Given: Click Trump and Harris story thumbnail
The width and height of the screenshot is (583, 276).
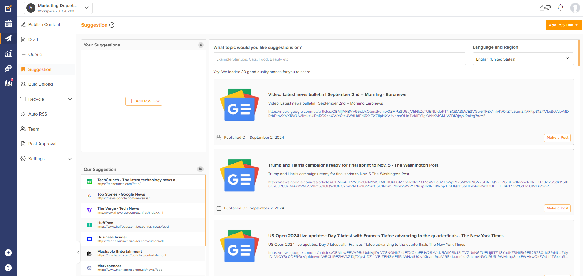Looking at the screenshot, I should pos(240,175).
